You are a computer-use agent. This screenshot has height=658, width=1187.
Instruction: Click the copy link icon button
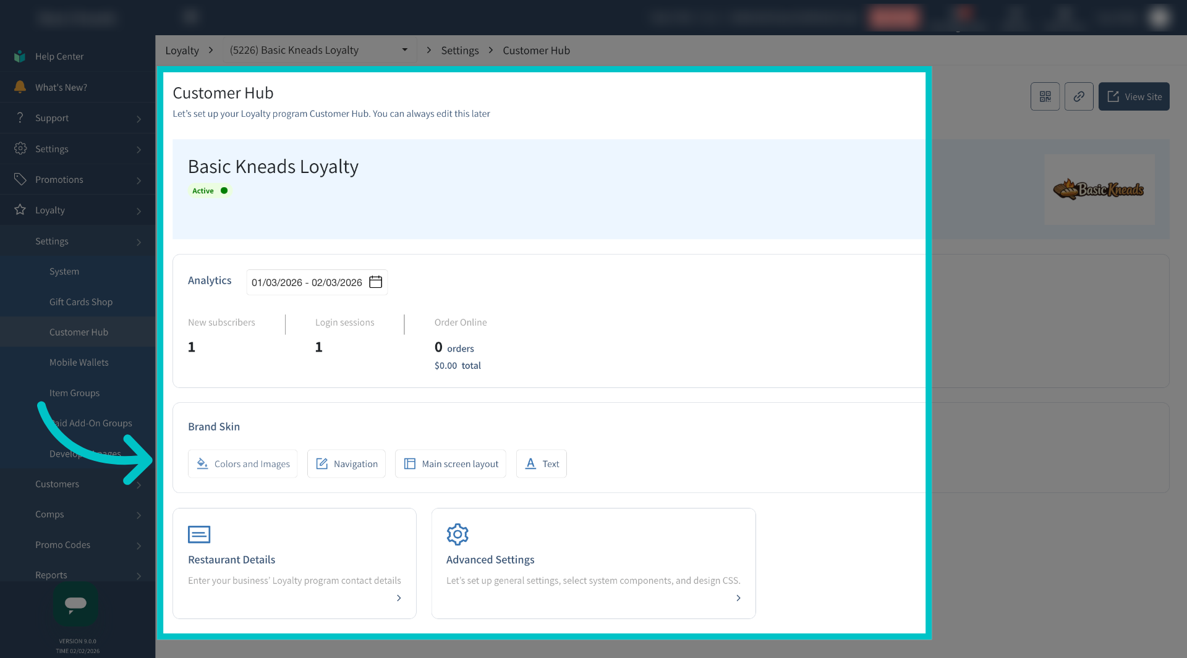point(1079,96)
